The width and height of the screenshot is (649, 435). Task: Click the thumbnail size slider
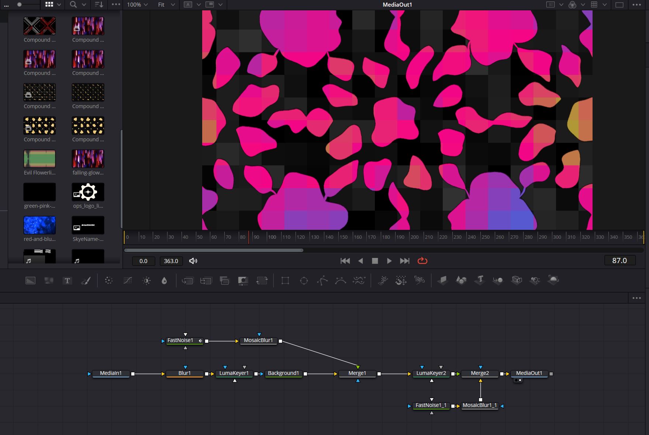pos(20,5)
